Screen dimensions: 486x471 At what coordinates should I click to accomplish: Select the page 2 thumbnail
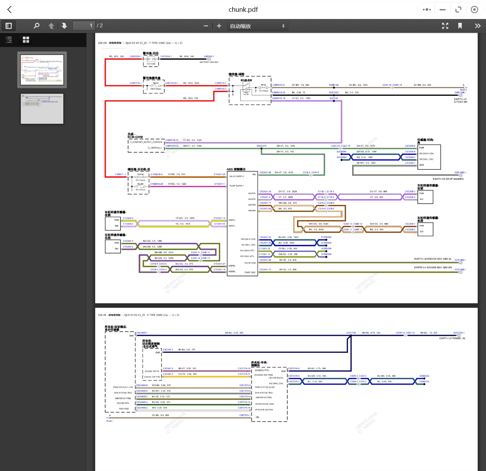tap(42, 109)
